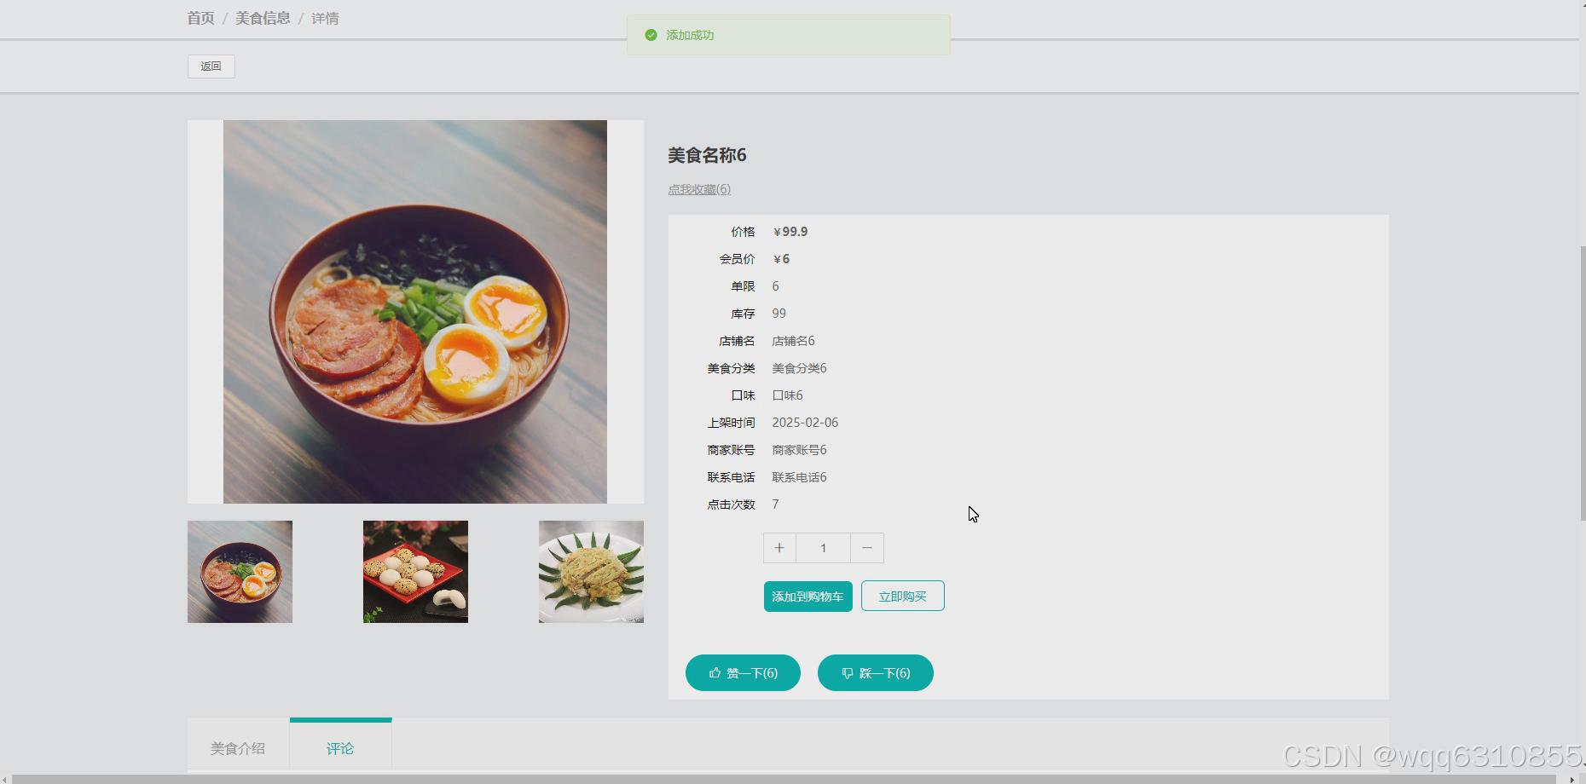Click the 赞一下(6) like button
This screenshot has width=1586, height=784.
pos(743,672)
